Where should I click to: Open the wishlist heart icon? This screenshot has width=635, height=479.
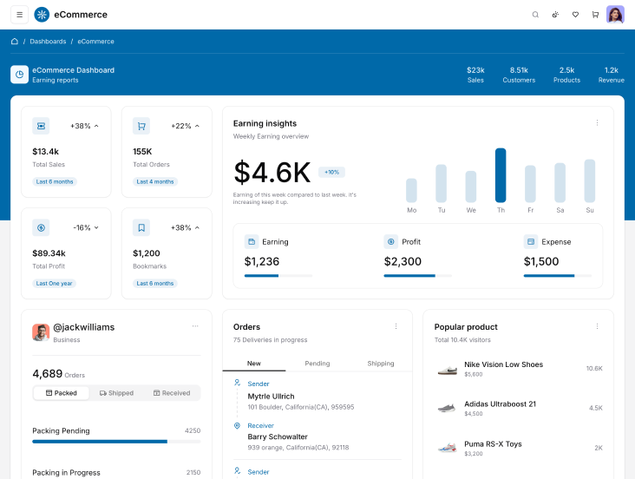click(x=575, y=15)
